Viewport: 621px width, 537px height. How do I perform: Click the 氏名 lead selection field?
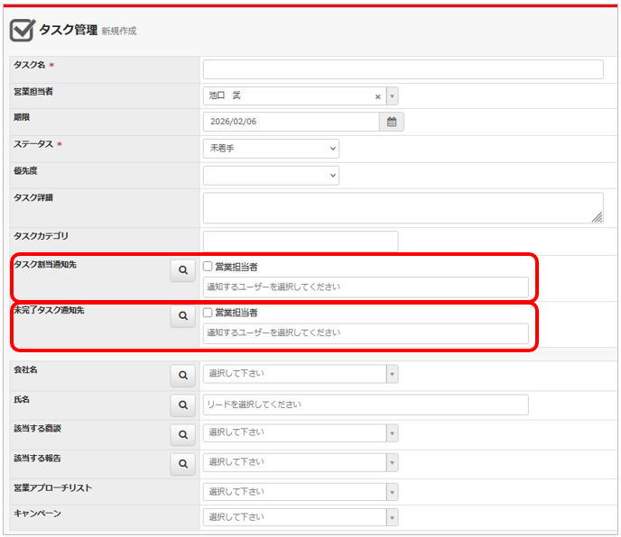pyautogui.click(x=365, y=405)
